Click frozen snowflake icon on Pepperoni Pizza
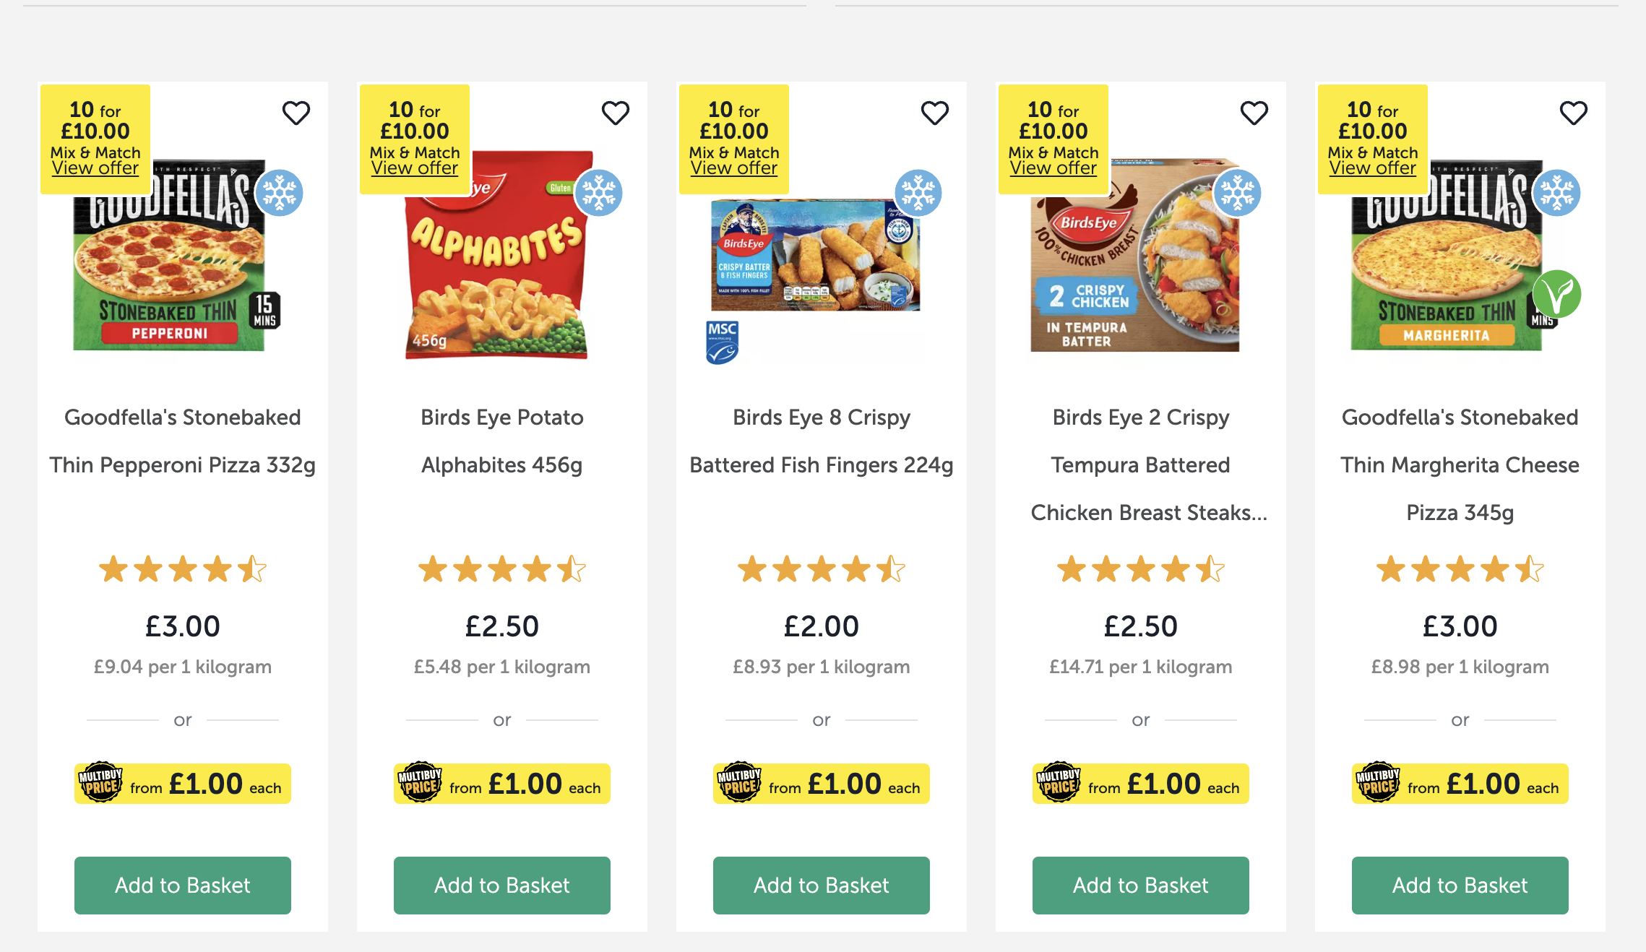Viewport: 1646px width, 952px height. (280, 193)
